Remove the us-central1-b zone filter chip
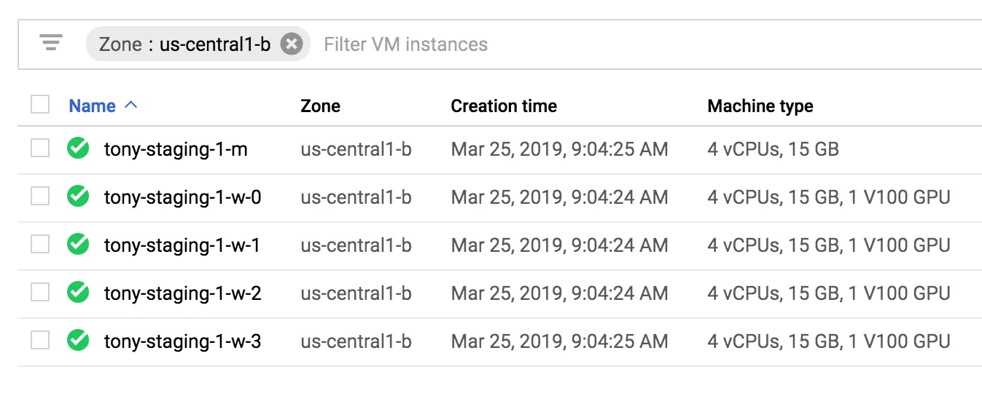The height and width of the screenshot is (404, 982). (292, 44)
